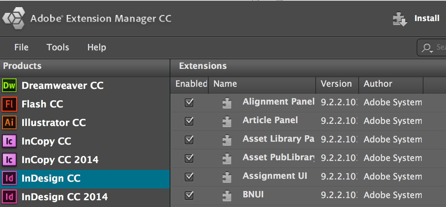Screen dimensions: 446x207
Task: Open the File menu
Action: [21, 47]
